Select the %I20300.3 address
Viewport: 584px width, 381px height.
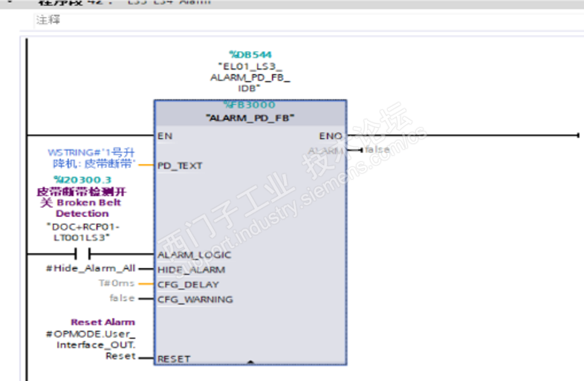click(x=82, y=180)
